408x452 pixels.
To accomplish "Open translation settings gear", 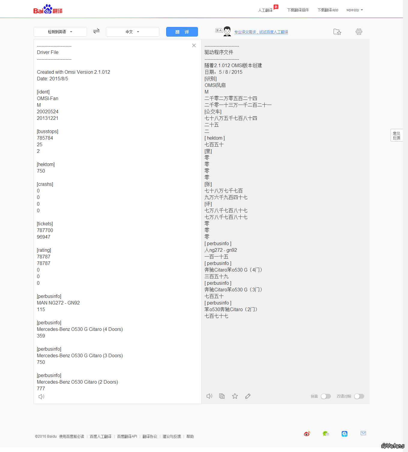I will coord(359,32).
